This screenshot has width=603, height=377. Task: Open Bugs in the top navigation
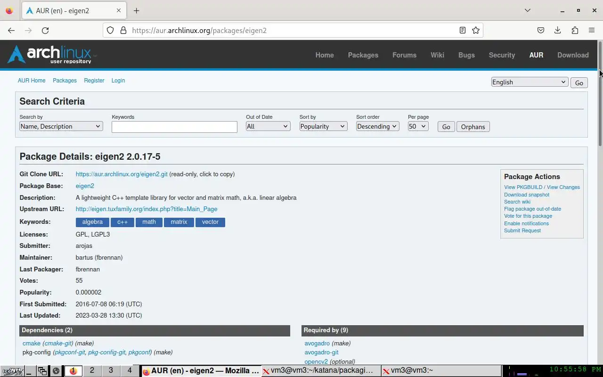[466, 55]
